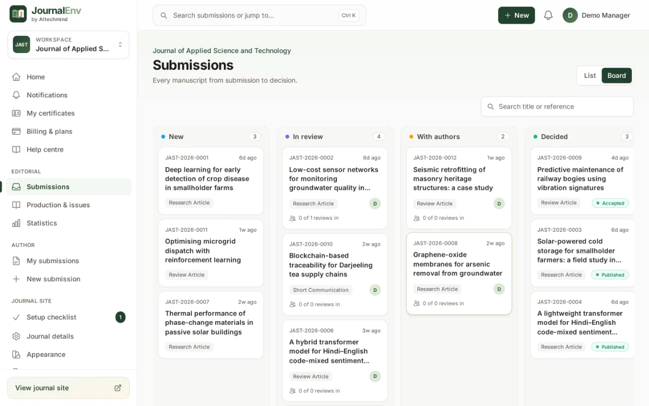Go to My certificates
Screen dimensions: 649x406
tap(69, 113)
